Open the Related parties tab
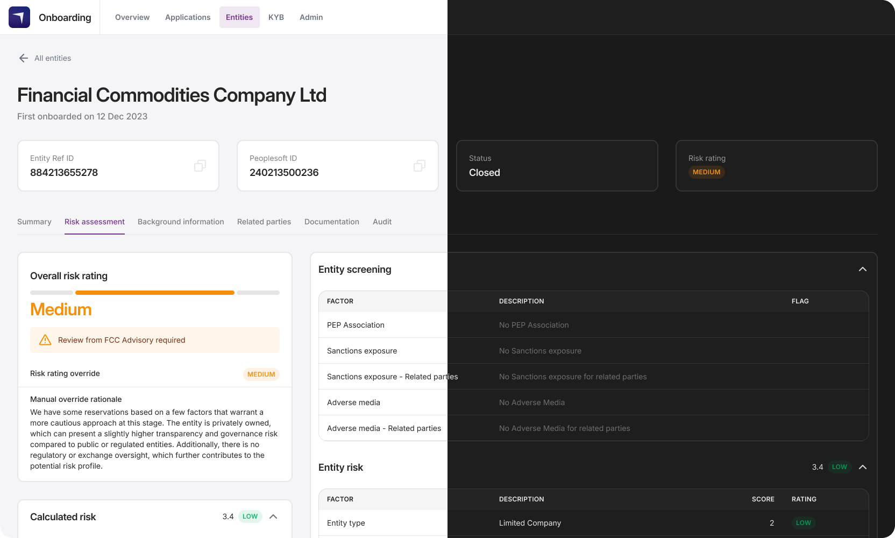 pos(264,222)
